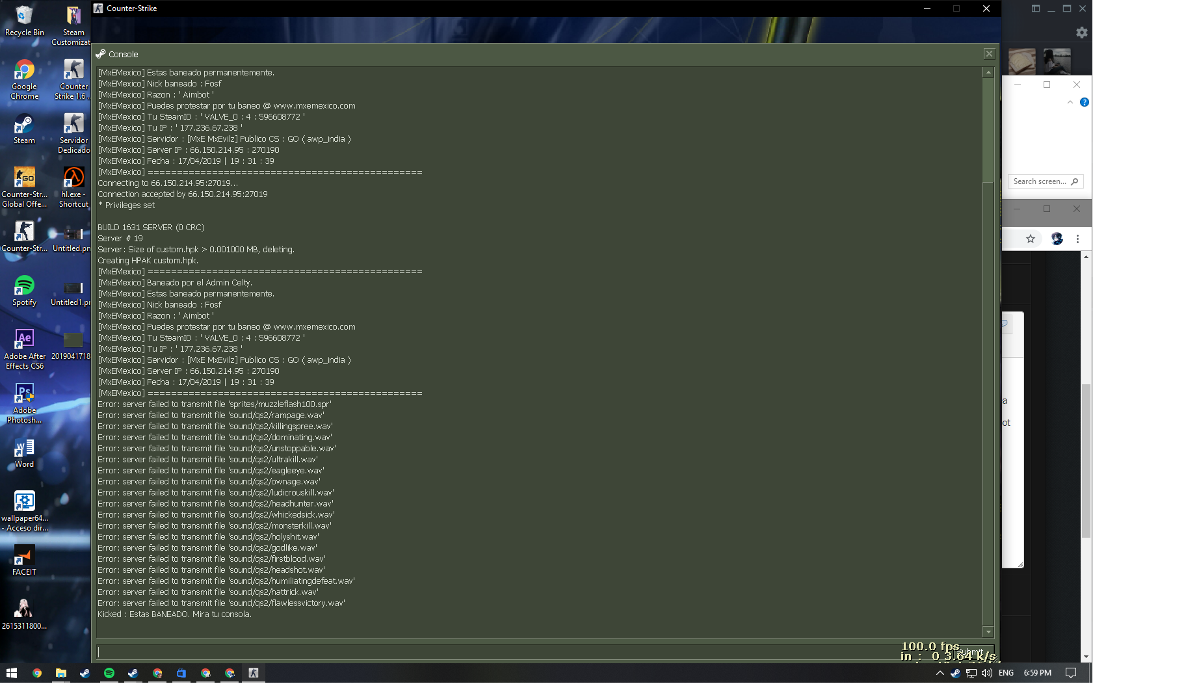
Task: Click the 'Connection accepted by 66.150.214.95:27019' line
Action: pyautogui.click(x=183, y=194)
